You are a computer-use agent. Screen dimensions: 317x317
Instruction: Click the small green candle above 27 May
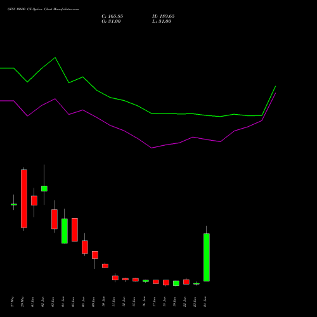click(x=14, y=204)
